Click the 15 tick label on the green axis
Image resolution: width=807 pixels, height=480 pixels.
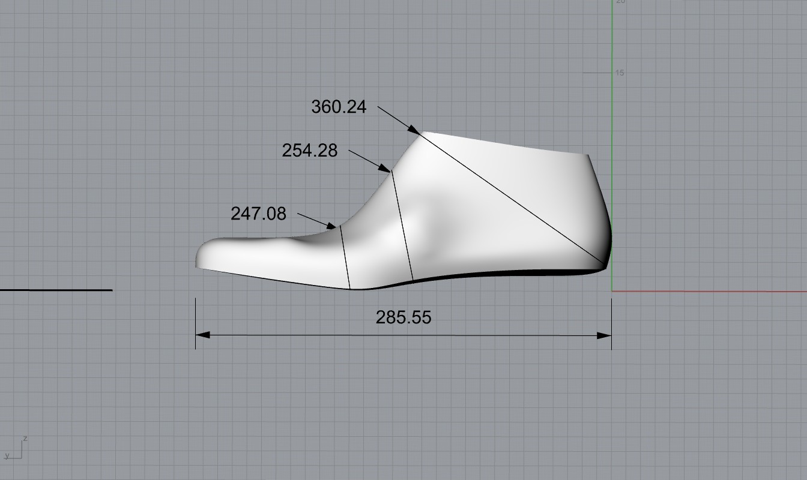(619, 73)
